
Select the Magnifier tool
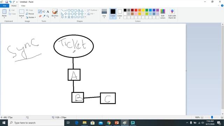coord(48,16)
